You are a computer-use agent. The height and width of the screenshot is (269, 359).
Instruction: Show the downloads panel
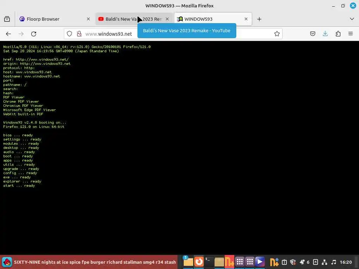tap(325, 34)
